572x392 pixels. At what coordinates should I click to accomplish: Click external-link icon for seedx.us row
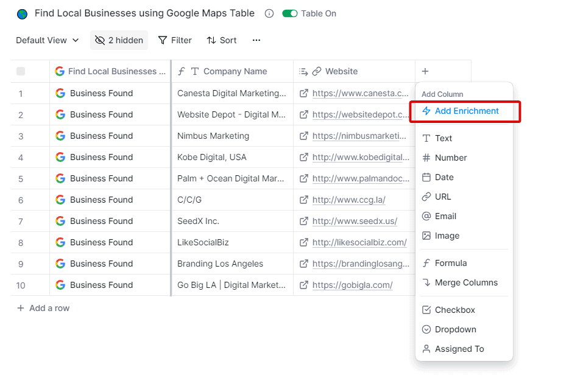coord(303,221)
